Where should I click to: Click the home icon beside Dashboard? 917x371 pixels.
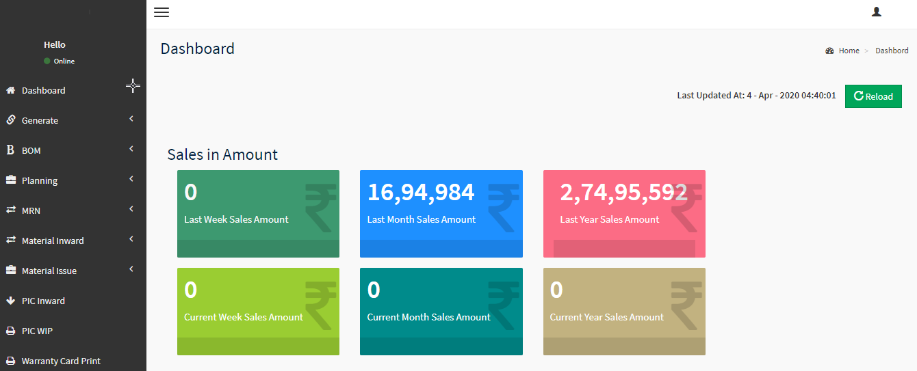coord(10,90)
